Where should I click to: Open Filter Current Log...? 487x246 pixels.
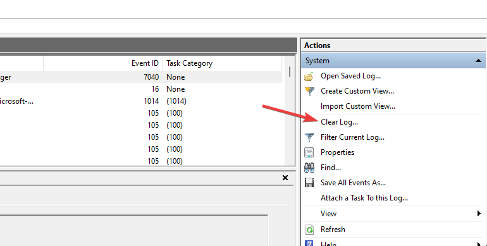[x=352, y=137]
